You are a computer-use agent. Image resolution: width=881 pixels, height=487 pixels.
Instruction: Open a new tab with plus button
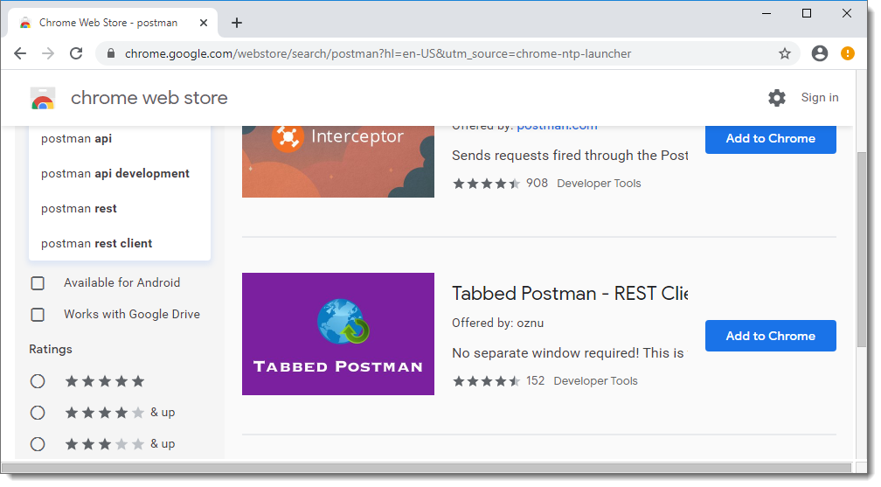click(x=237, y=23)
